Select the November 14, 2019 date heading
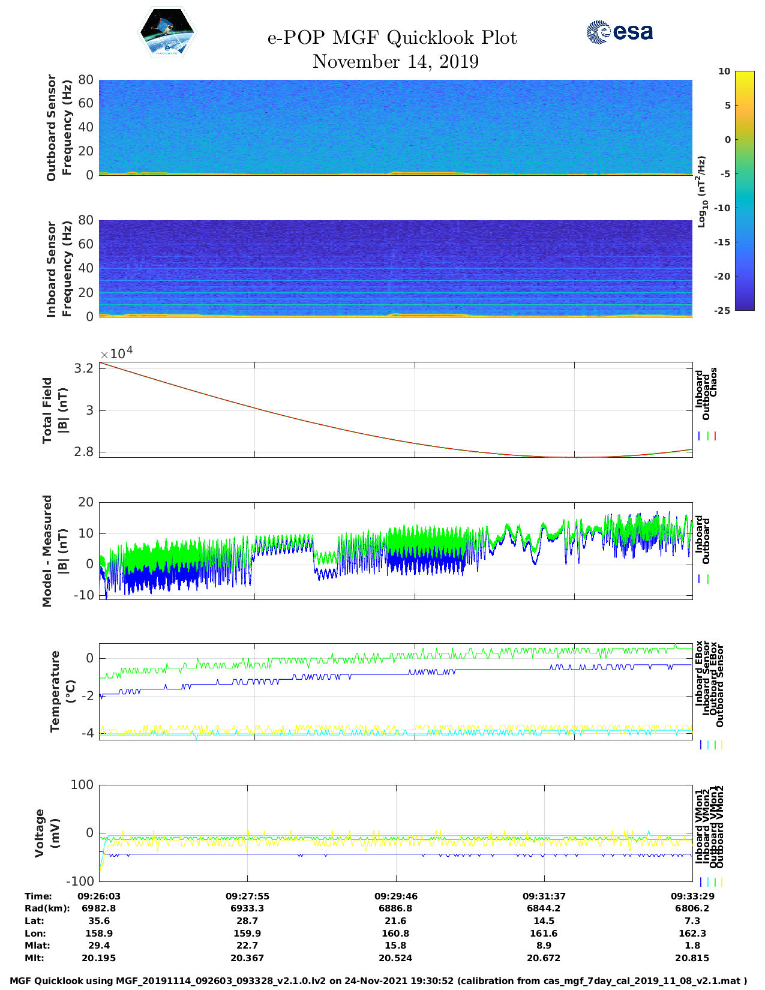The height and width of the screenshot is (990, 765). point(395,62)
